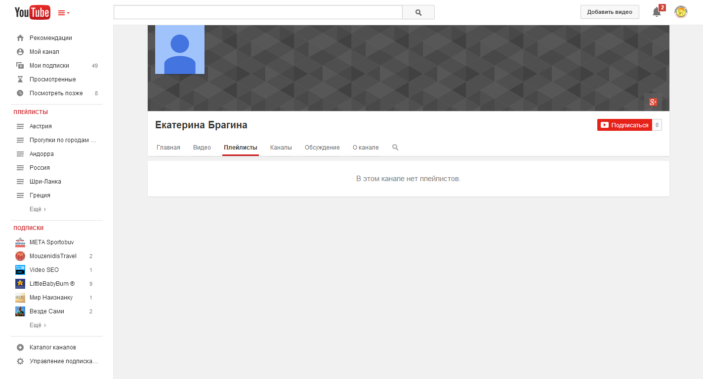The width and height of the screenshot is (703, 379).
Task: Click the channel name Екатерина Брагина
Action: (201, 125)
